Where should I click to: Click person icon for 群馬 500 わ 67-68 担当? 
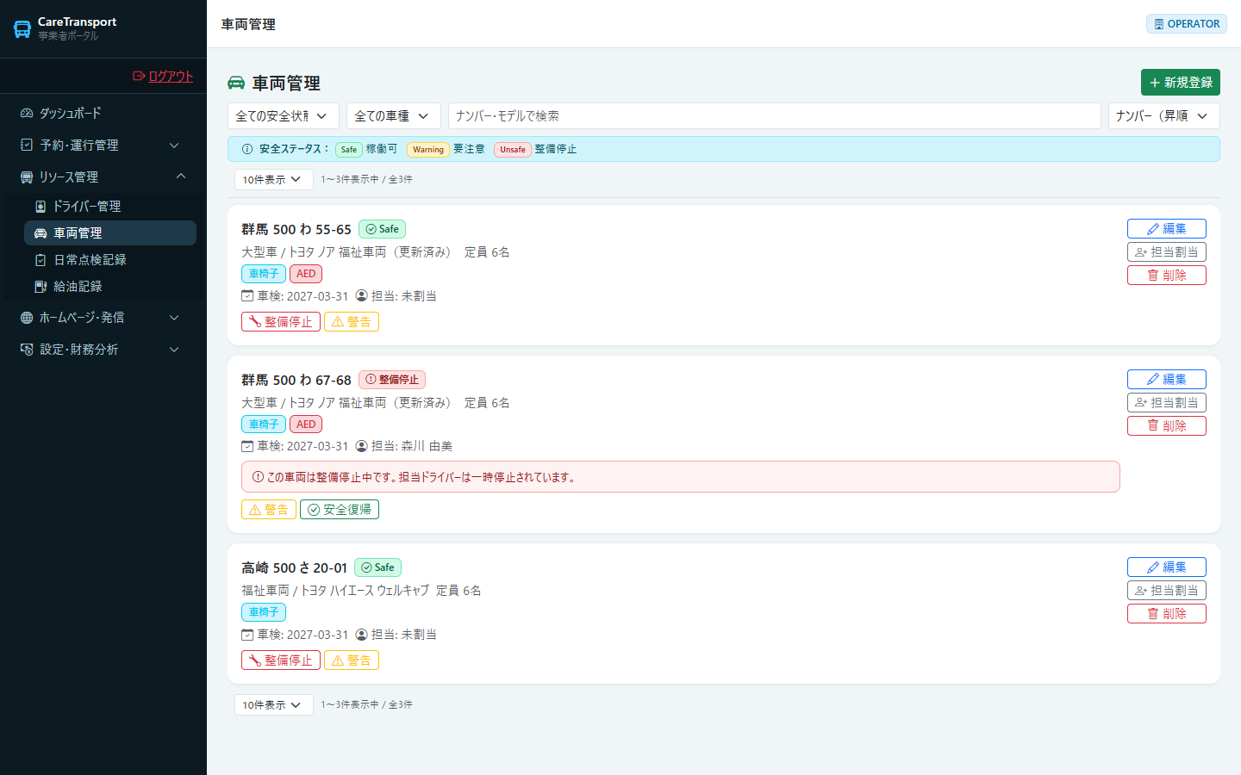(x=362, y=446)
